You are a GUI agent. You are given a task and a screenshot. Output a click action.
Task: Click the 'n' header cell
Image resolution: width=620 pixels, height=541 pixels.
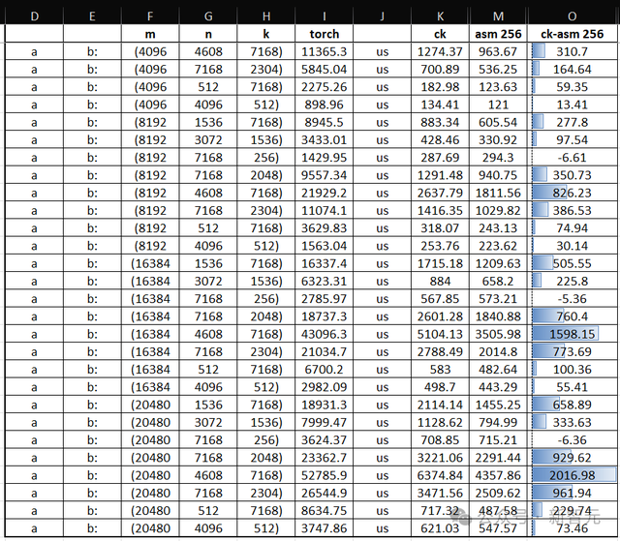coord(208,34)
